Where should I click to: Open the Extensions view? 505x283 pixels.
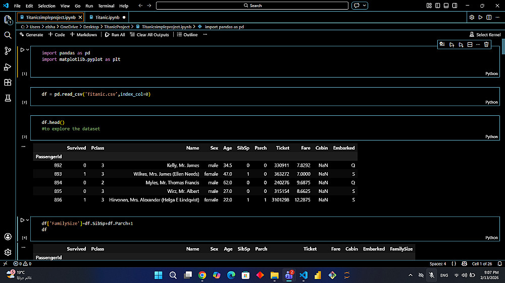coord(8,82)
